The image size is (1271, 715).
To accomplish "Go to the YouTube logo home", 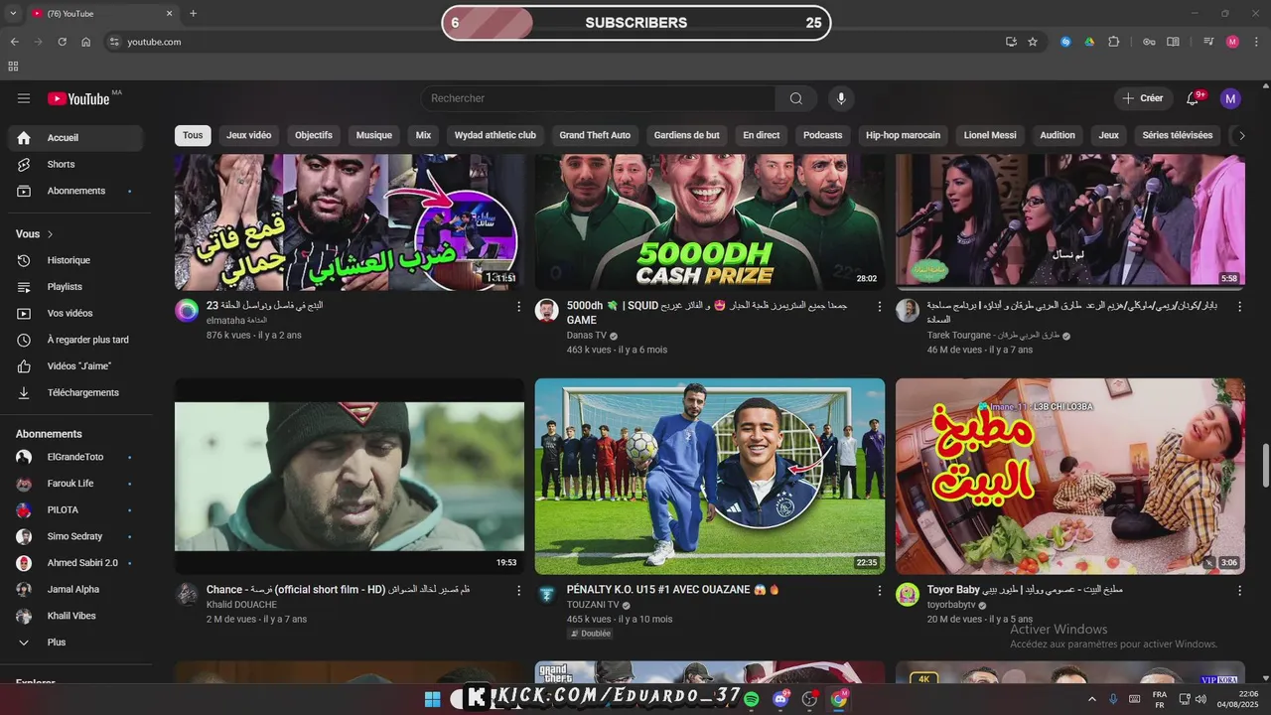I will click(78, 98).
